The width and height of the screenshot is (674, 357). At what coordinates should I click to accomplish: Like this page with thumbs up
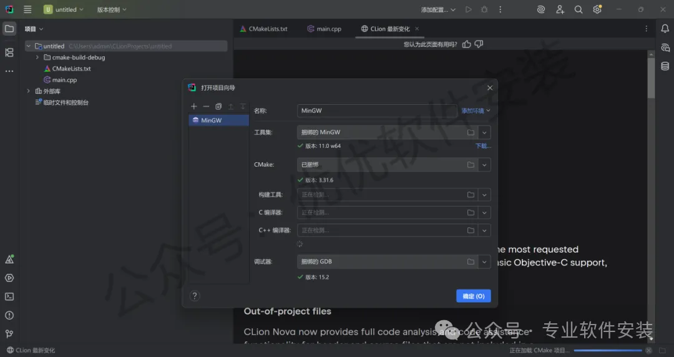(x=466, y=44)
